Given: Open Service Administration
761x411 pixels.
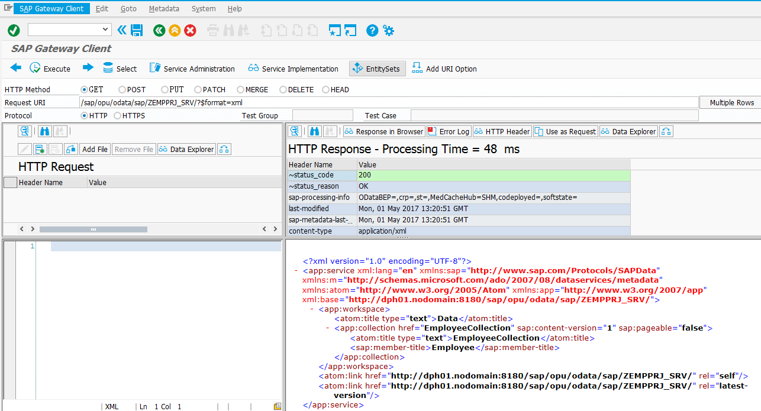Looking at the screenshot, I should (x=192, y=69).
